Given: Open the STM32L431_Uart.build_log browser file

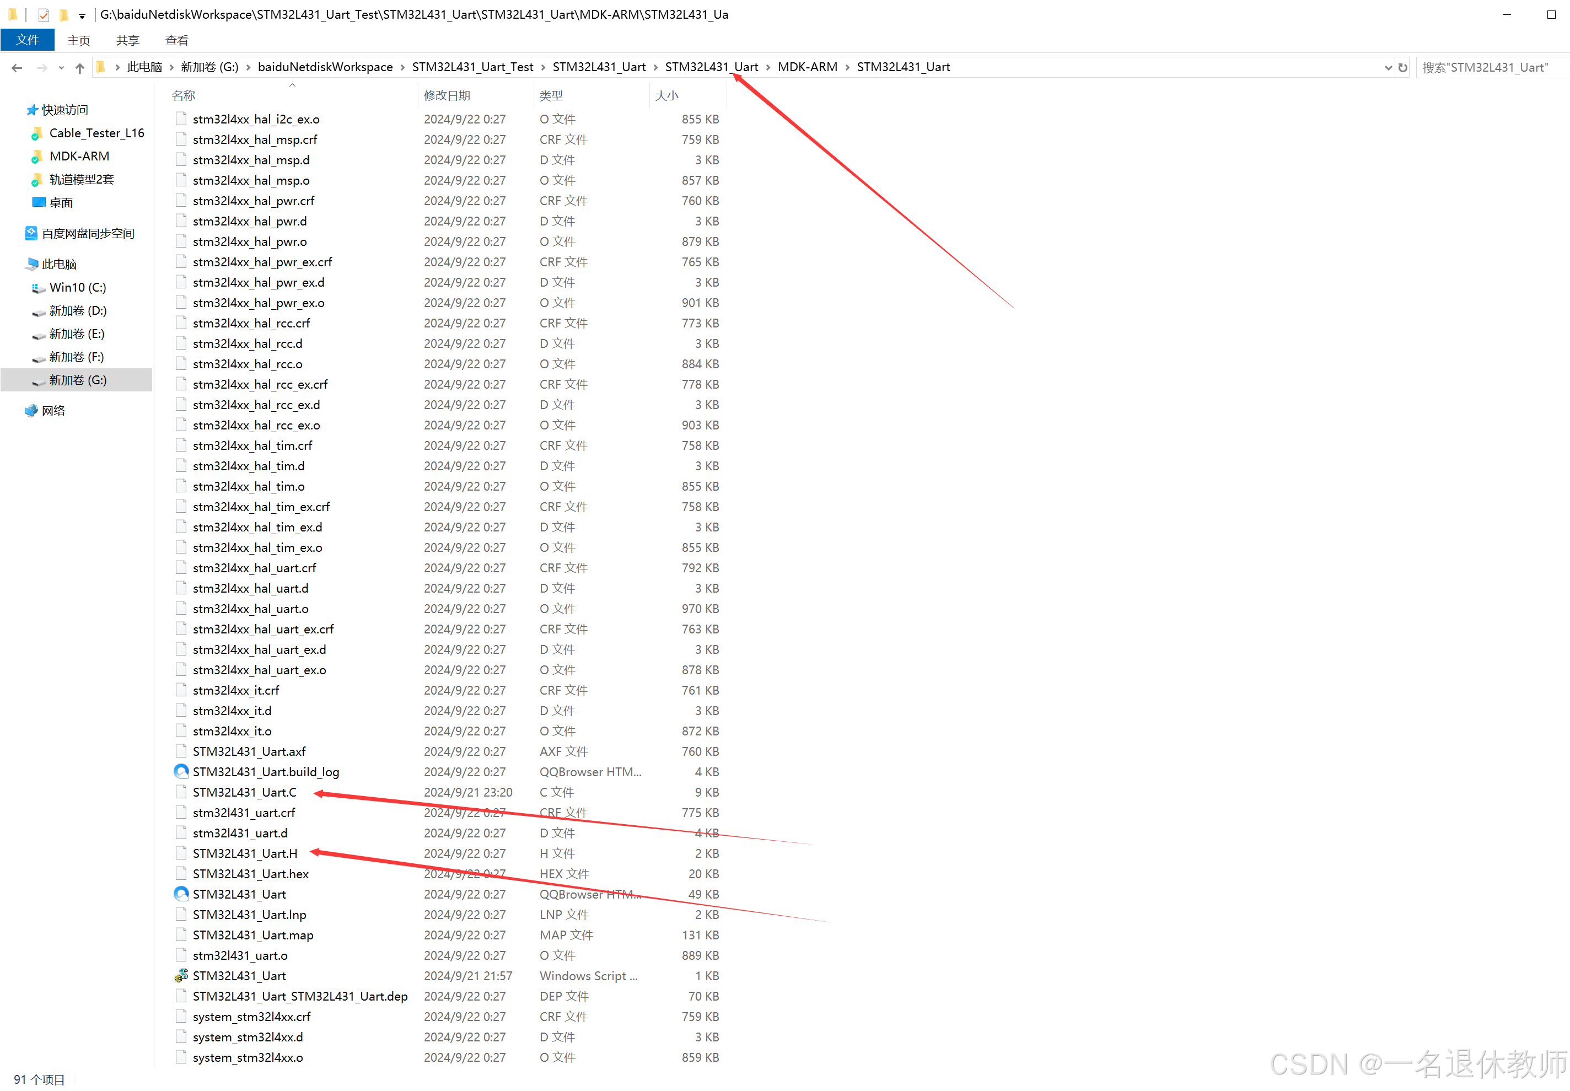Looking at the screenshot, I should (265, 772).
